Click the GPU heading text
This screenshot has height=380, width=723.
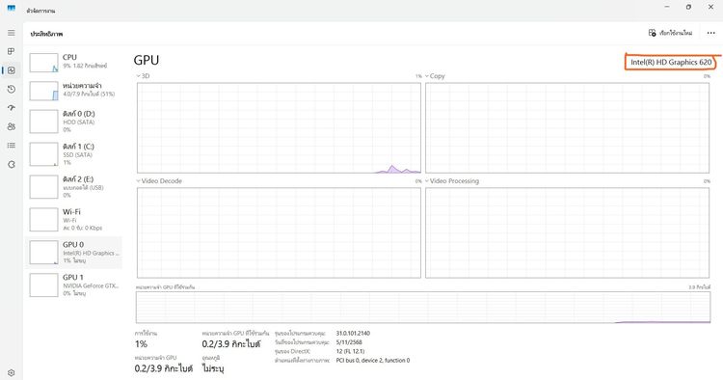(x=147, y=60)
